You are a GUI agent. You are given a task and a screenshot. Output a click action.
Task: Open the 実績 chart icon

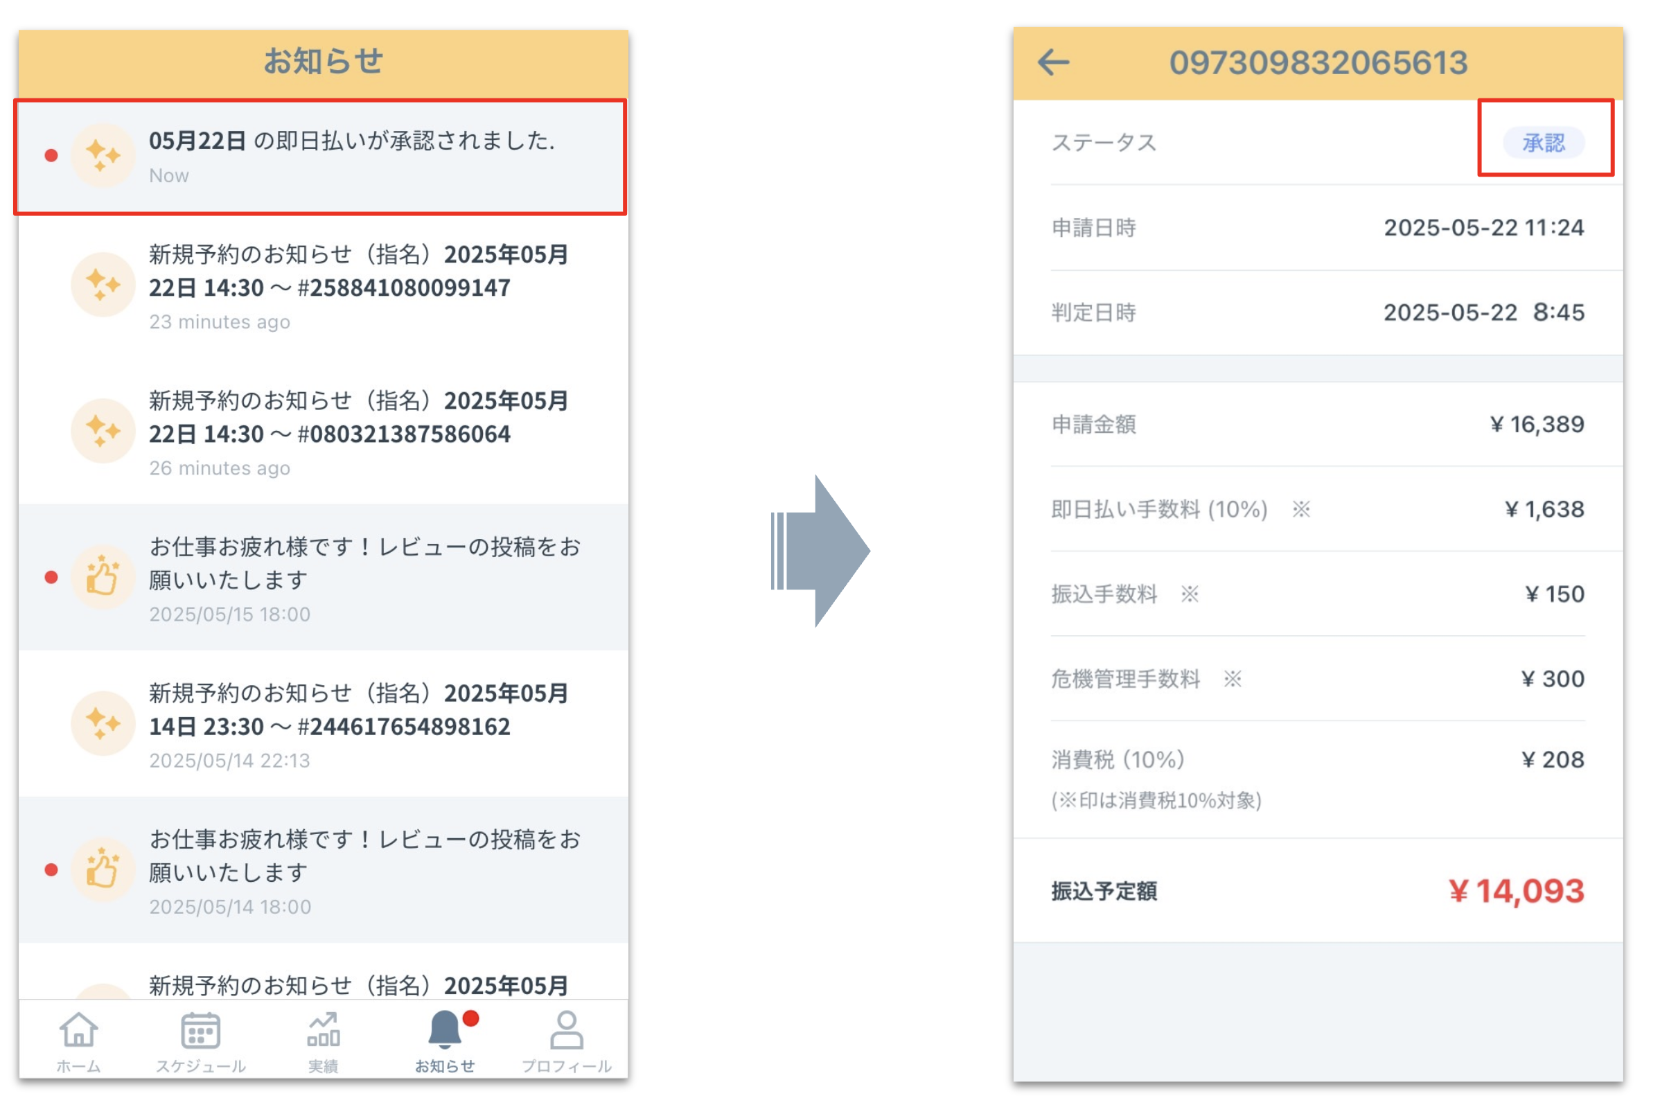[x=324, y=1031]
